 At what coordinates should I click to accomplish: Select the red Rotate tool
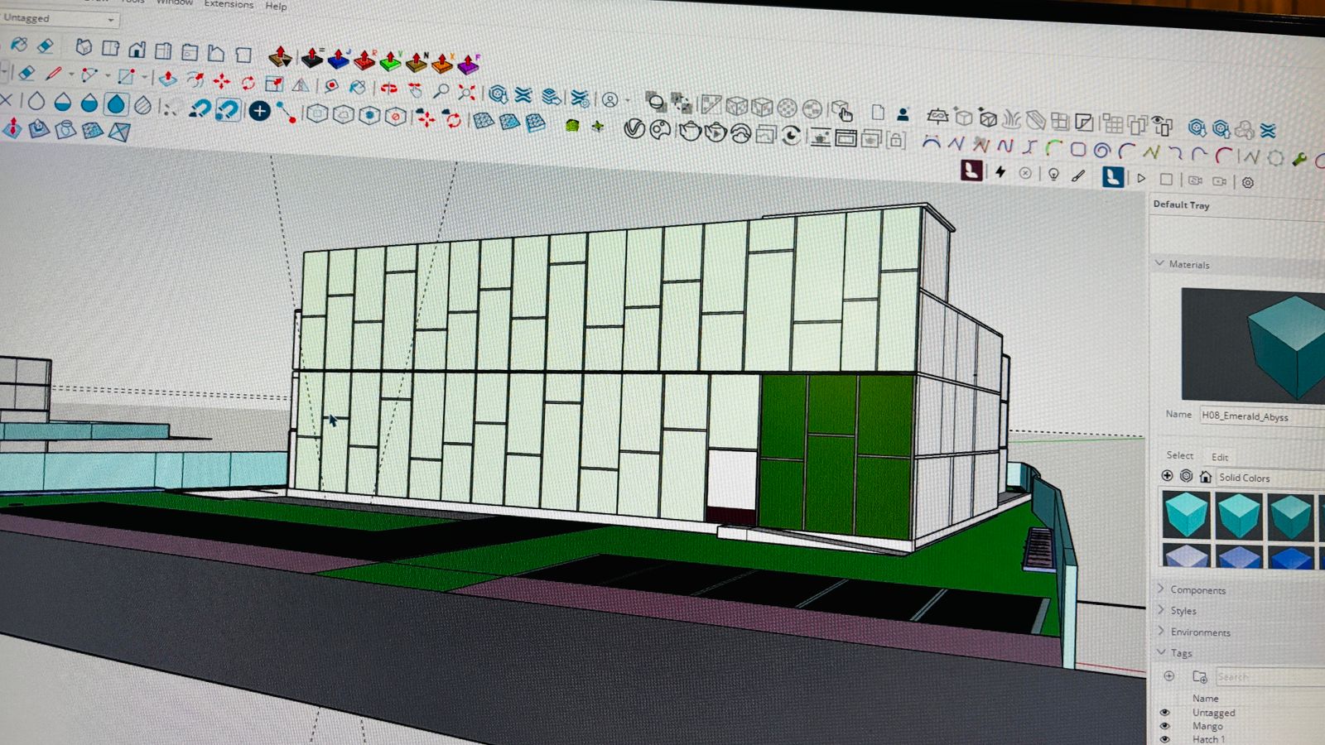248,82
